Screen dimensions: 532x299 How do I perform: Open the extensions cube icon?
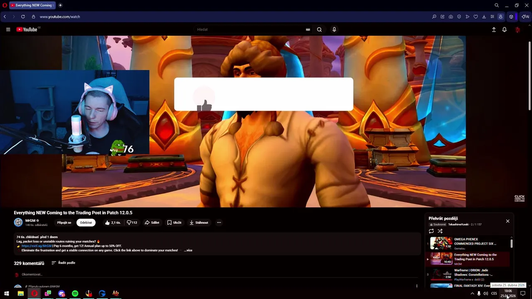(x=511, y=17)
